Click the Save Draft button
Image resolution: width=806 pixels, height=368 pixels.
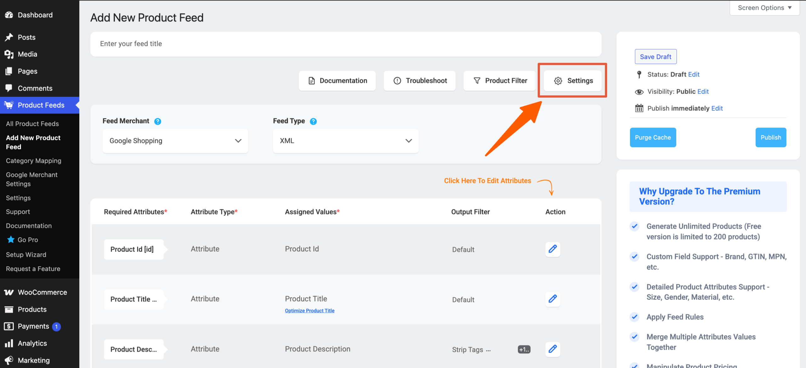click(656, 57)
